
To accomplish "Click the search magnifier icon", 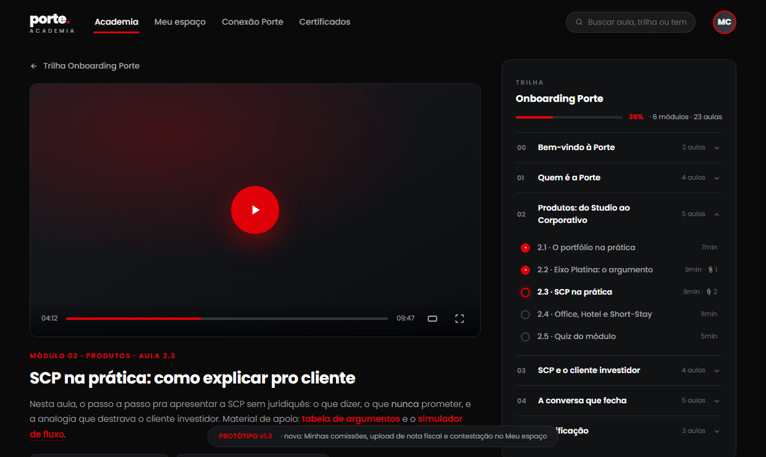I will (579, 22).
